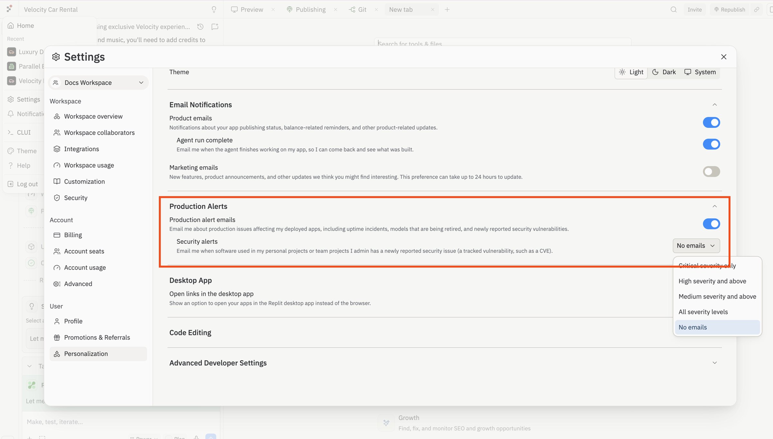Collapse the Production Alerts section

(x=714, y=206)
